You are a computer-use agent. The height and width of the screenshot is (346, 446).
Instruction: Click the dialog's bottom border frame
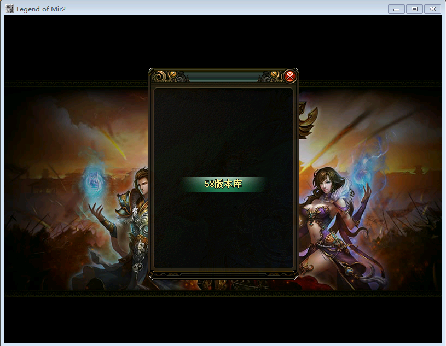[223, 274]
